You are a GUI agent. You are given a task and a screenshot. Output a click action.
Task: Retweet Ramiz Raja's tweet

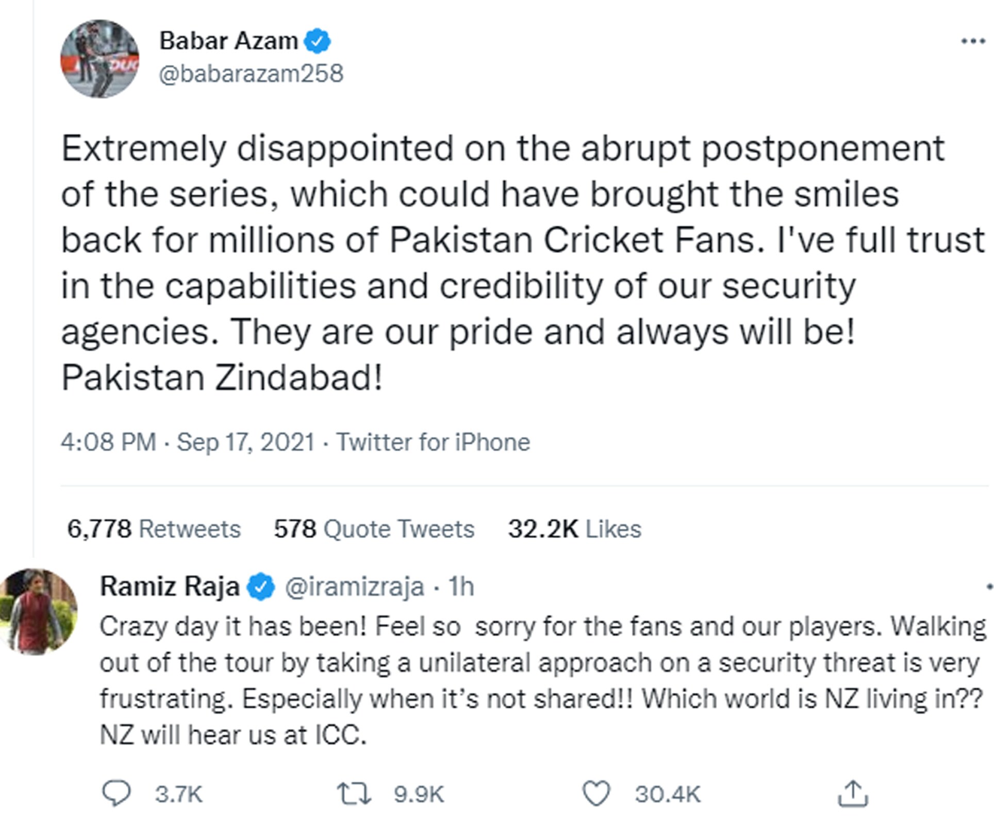(x=354, y=794)
